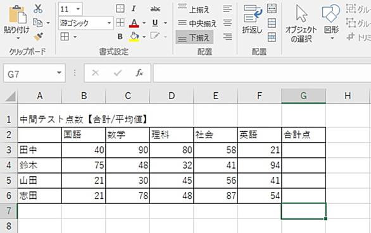Open the name box dropdown arrow
Viewport: 371px width, 233px height.
click(59, 73)
